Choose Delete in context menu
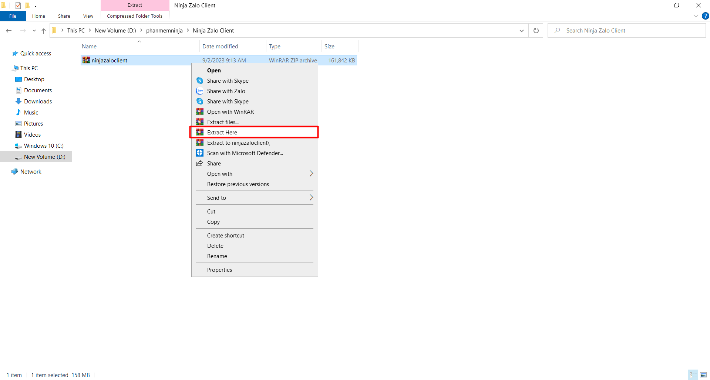710x380 pixels. click(x=255, y=246)
